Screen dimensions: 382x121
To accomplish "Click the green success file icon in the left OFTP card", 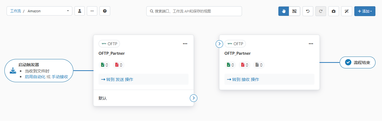I will (102, 65).
